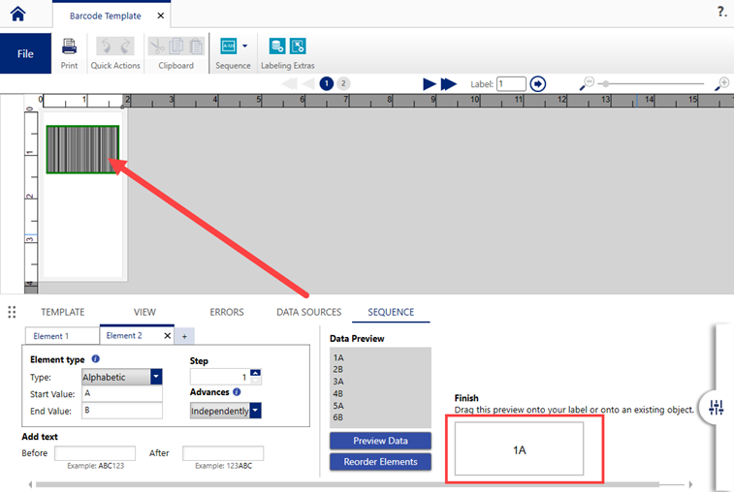Click the zoom slider handle
Image resolution: width=734 pixels, height=492 pixels.
pyautogui.click(x=606, y=84)
